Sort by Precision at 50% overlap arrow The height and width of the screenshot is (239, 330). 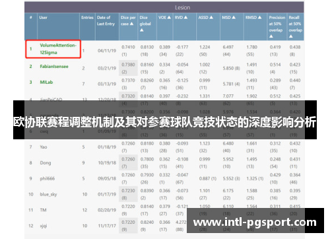point(271,36)
